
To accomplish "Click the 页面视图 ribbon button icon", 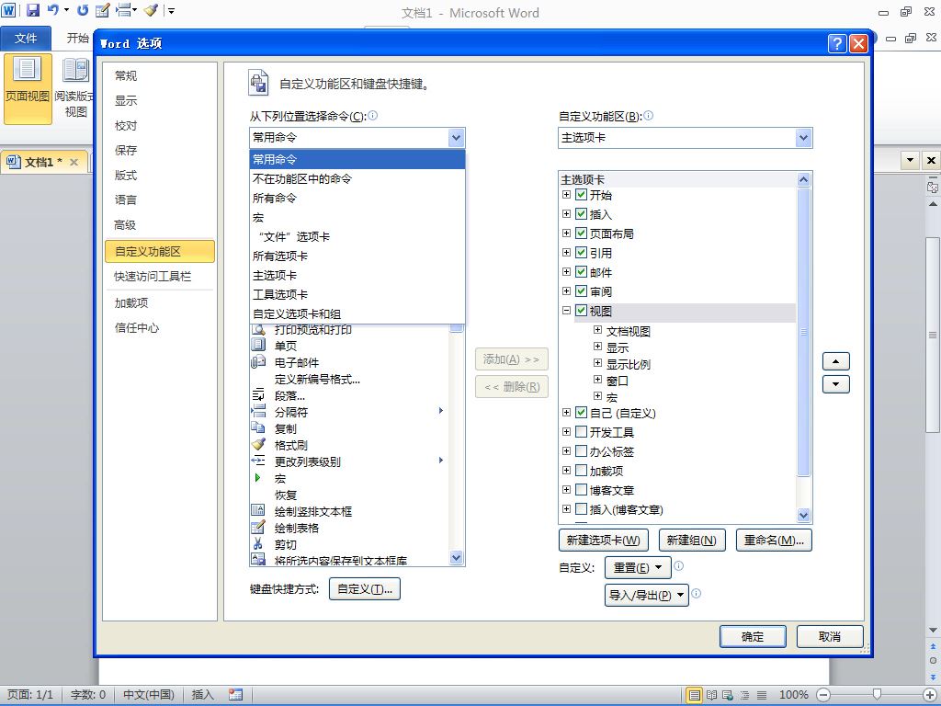I will pos(27,70).
